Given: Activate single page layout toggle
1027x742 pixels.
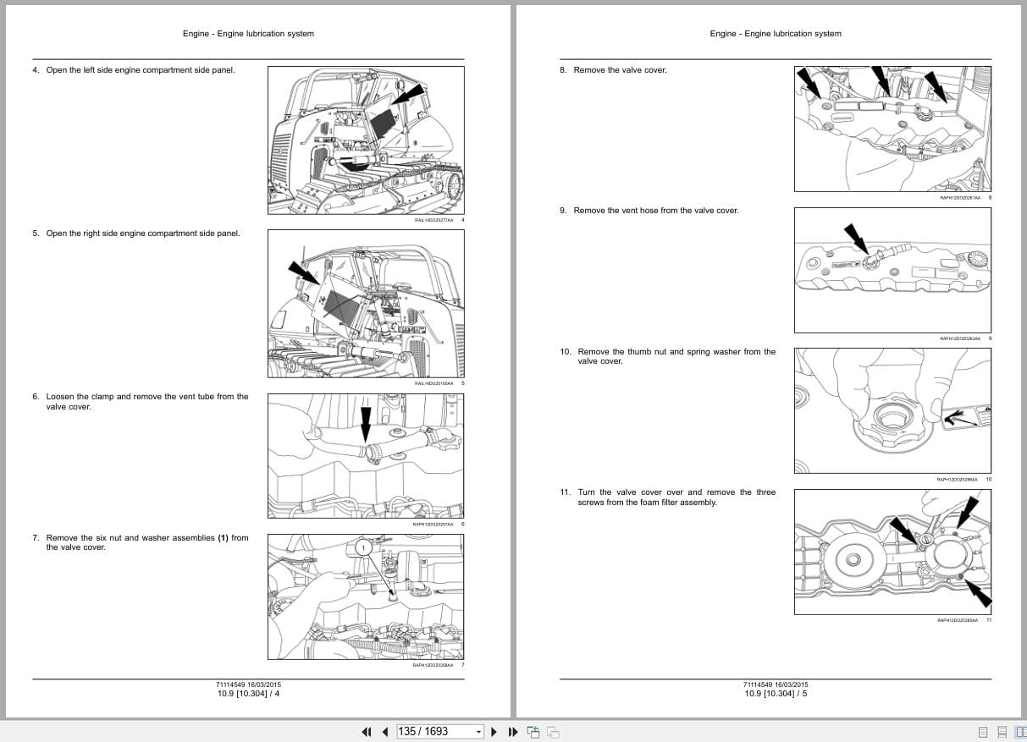Looking at the screenshot, I should [x=985, y=732].
